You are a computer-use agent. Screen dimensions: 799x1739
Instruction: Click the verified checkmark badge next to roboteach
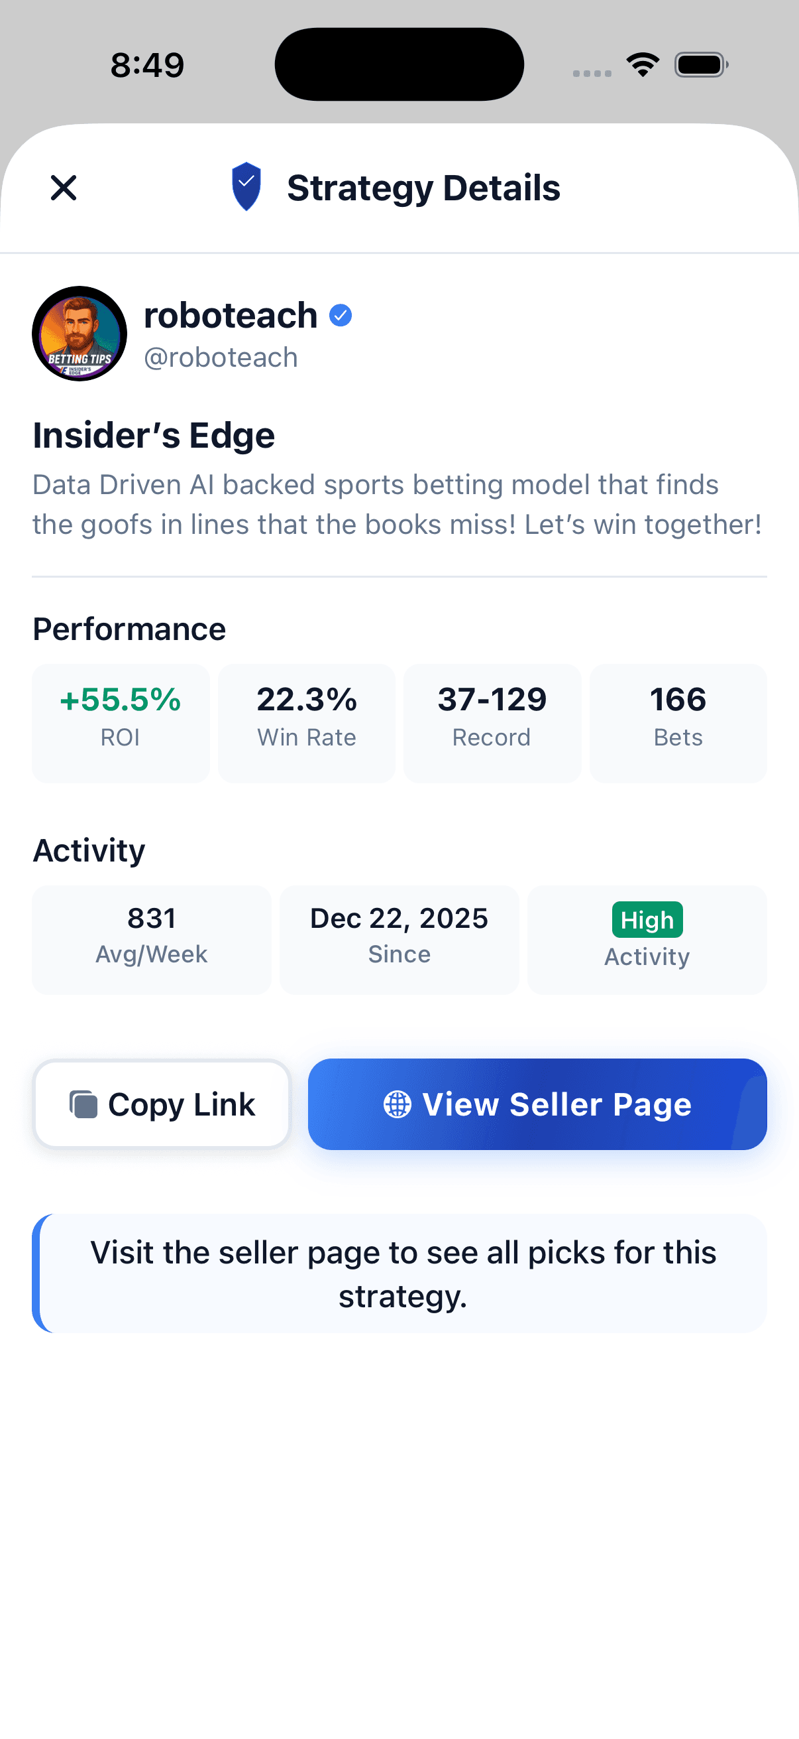coord(342,314)
